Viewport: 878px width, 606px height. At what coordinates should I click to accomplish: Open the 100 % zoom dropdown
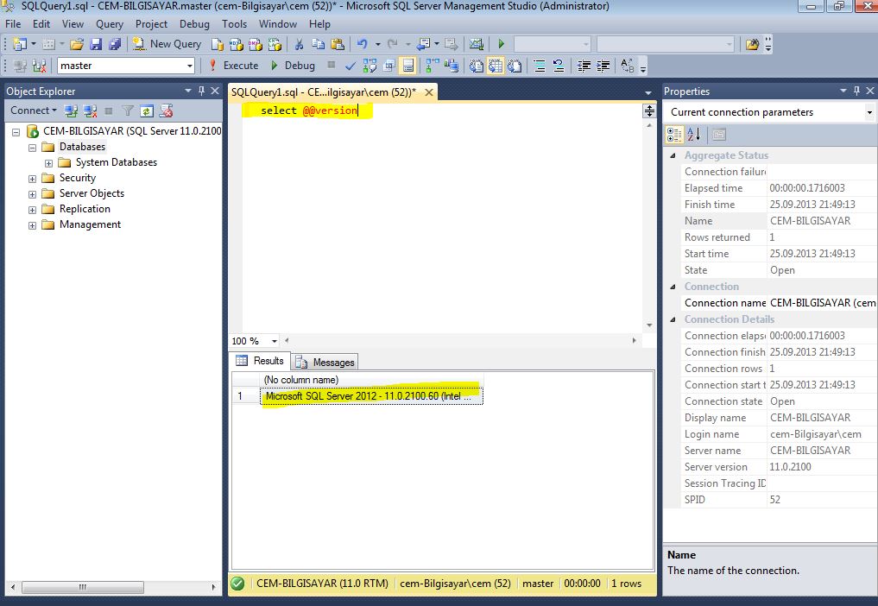274,341
